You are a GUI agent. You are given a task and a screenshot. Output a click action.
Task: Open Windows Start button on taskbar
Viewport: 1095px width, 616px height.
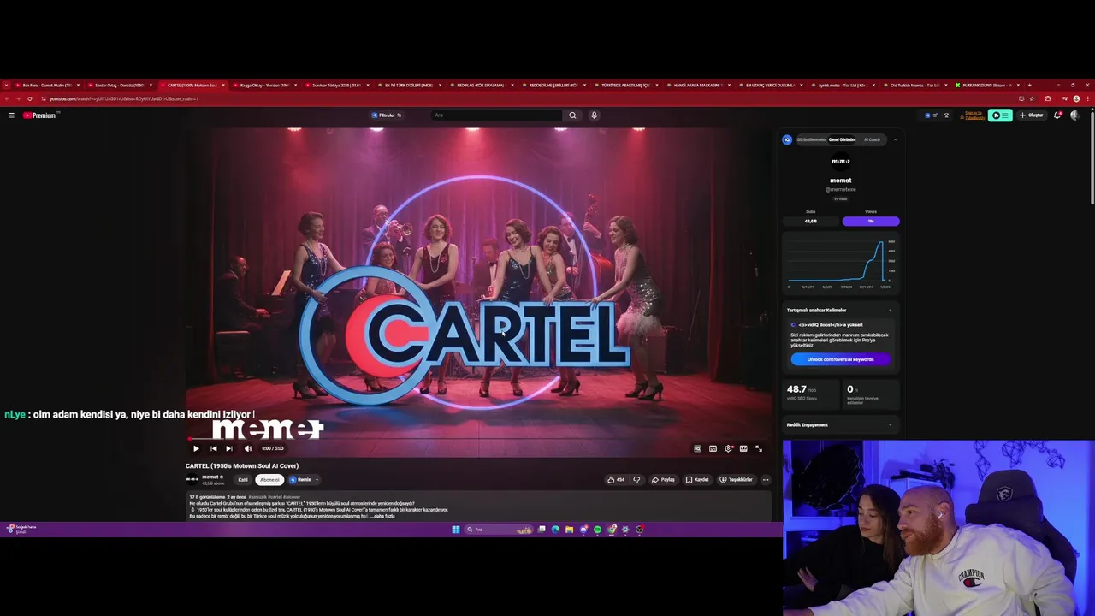(456, 530)
